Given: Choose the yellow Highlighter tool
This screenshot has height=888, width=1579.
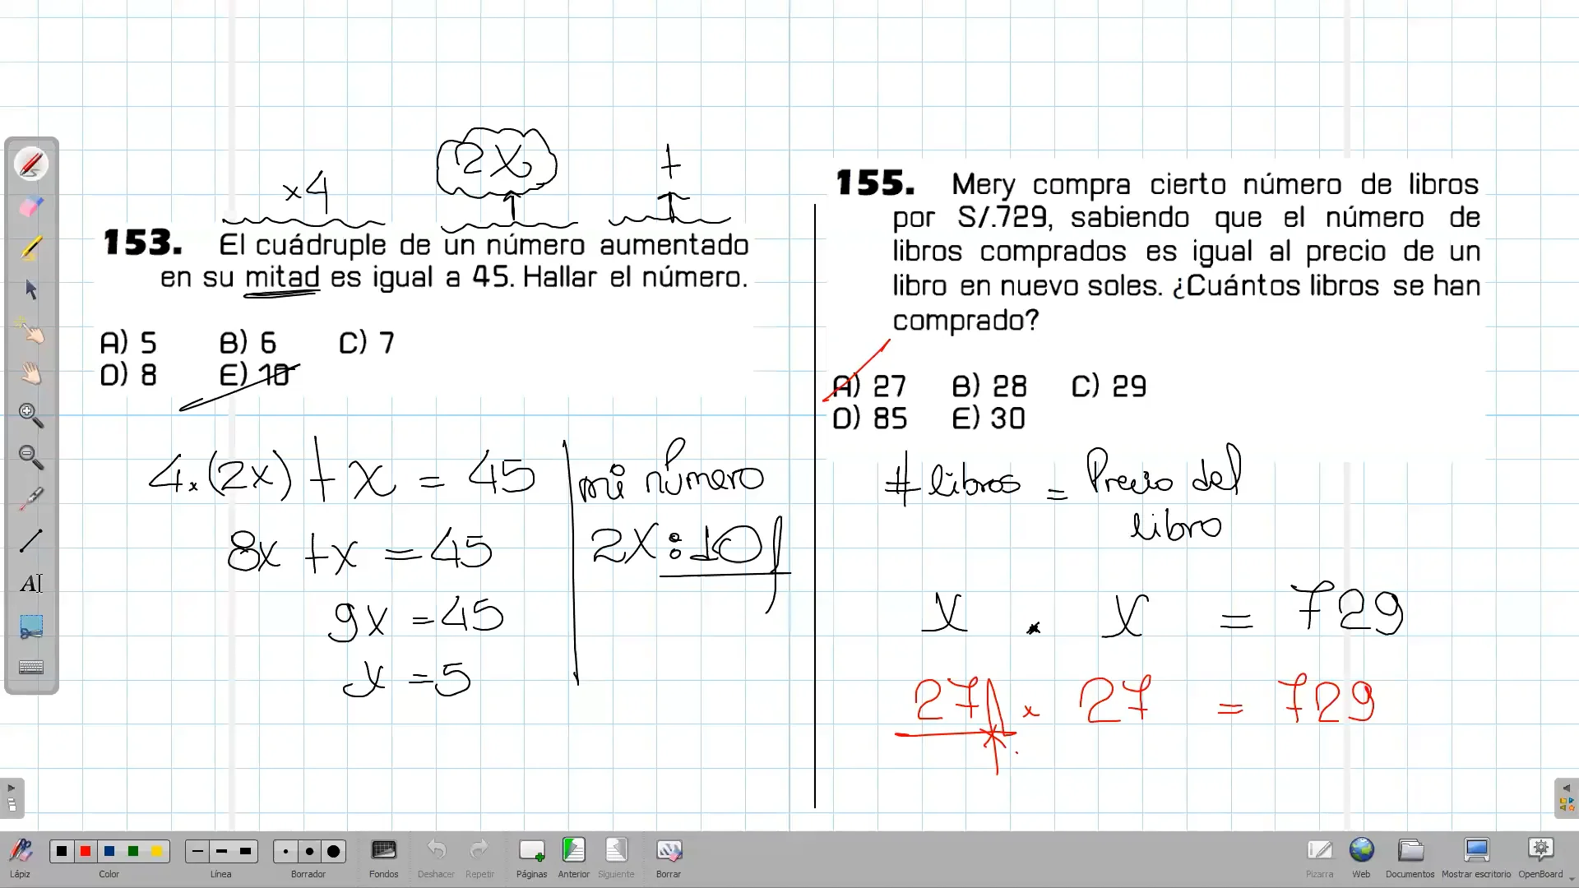Looking at the screenshot, I should [31, 247].
